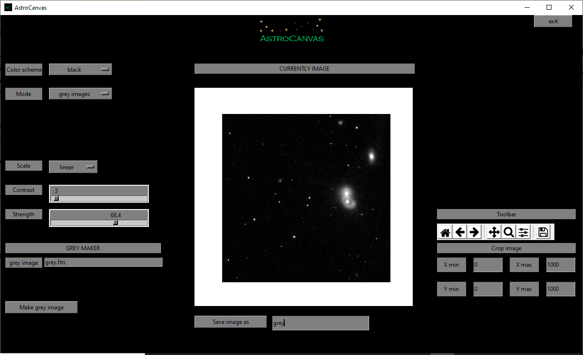Click the exit button
This screenshot has height=355, width=583.
pyautogui.click(x=553, y=21)
